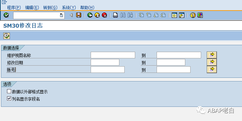
Task: Click the 账号 to field
Action: tap(173, 70)
